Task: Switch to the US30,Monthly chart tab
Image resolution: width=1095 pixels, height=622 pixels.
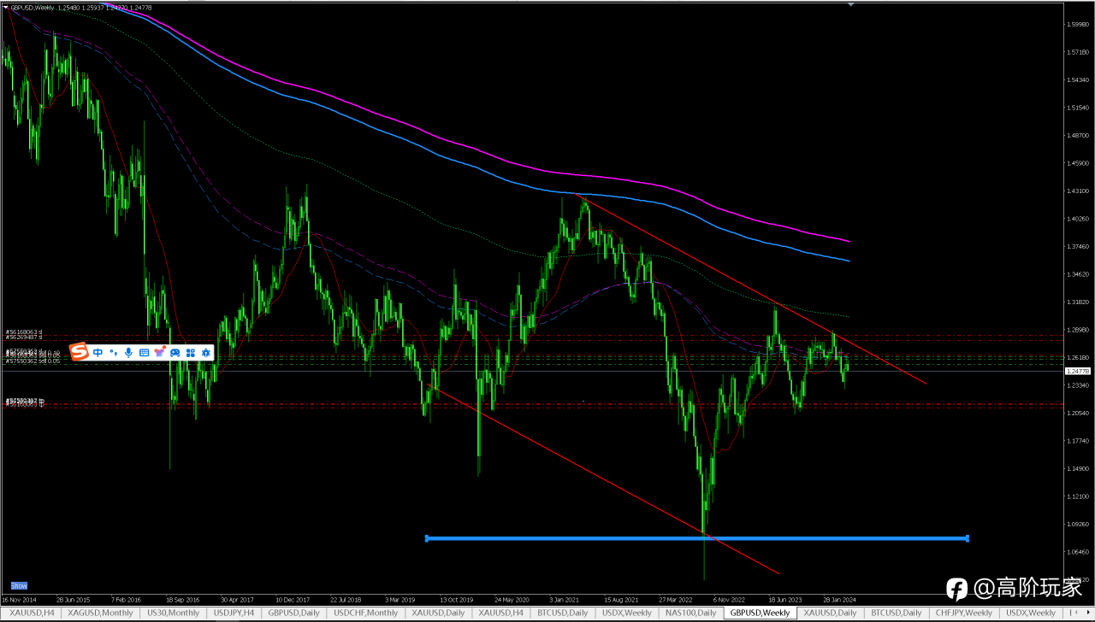Action: pos(174,613)
